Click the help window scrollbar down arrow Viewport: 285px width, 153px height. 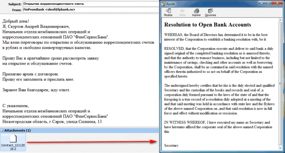(x=280, y=148)
